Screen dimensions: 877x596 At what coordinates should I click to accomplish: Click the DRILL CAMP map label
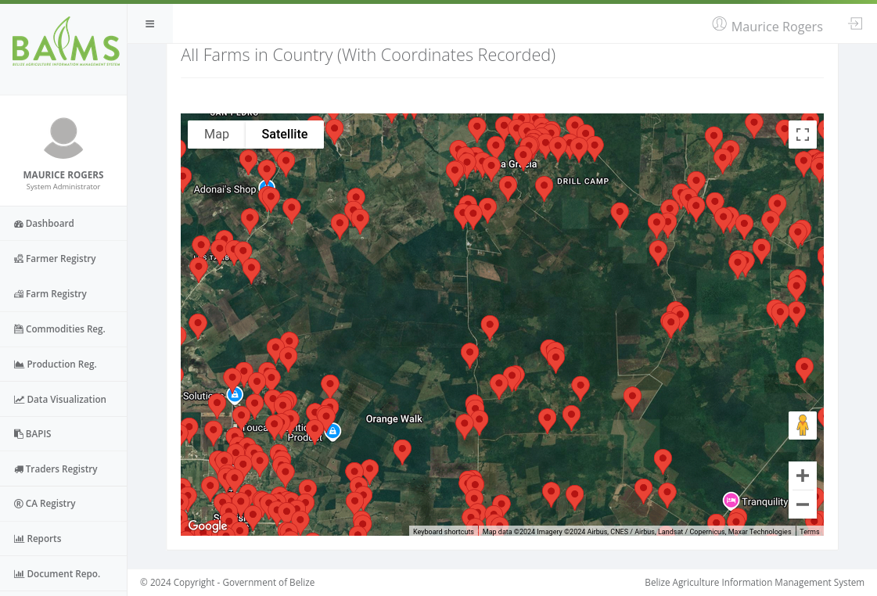point(583,181)
